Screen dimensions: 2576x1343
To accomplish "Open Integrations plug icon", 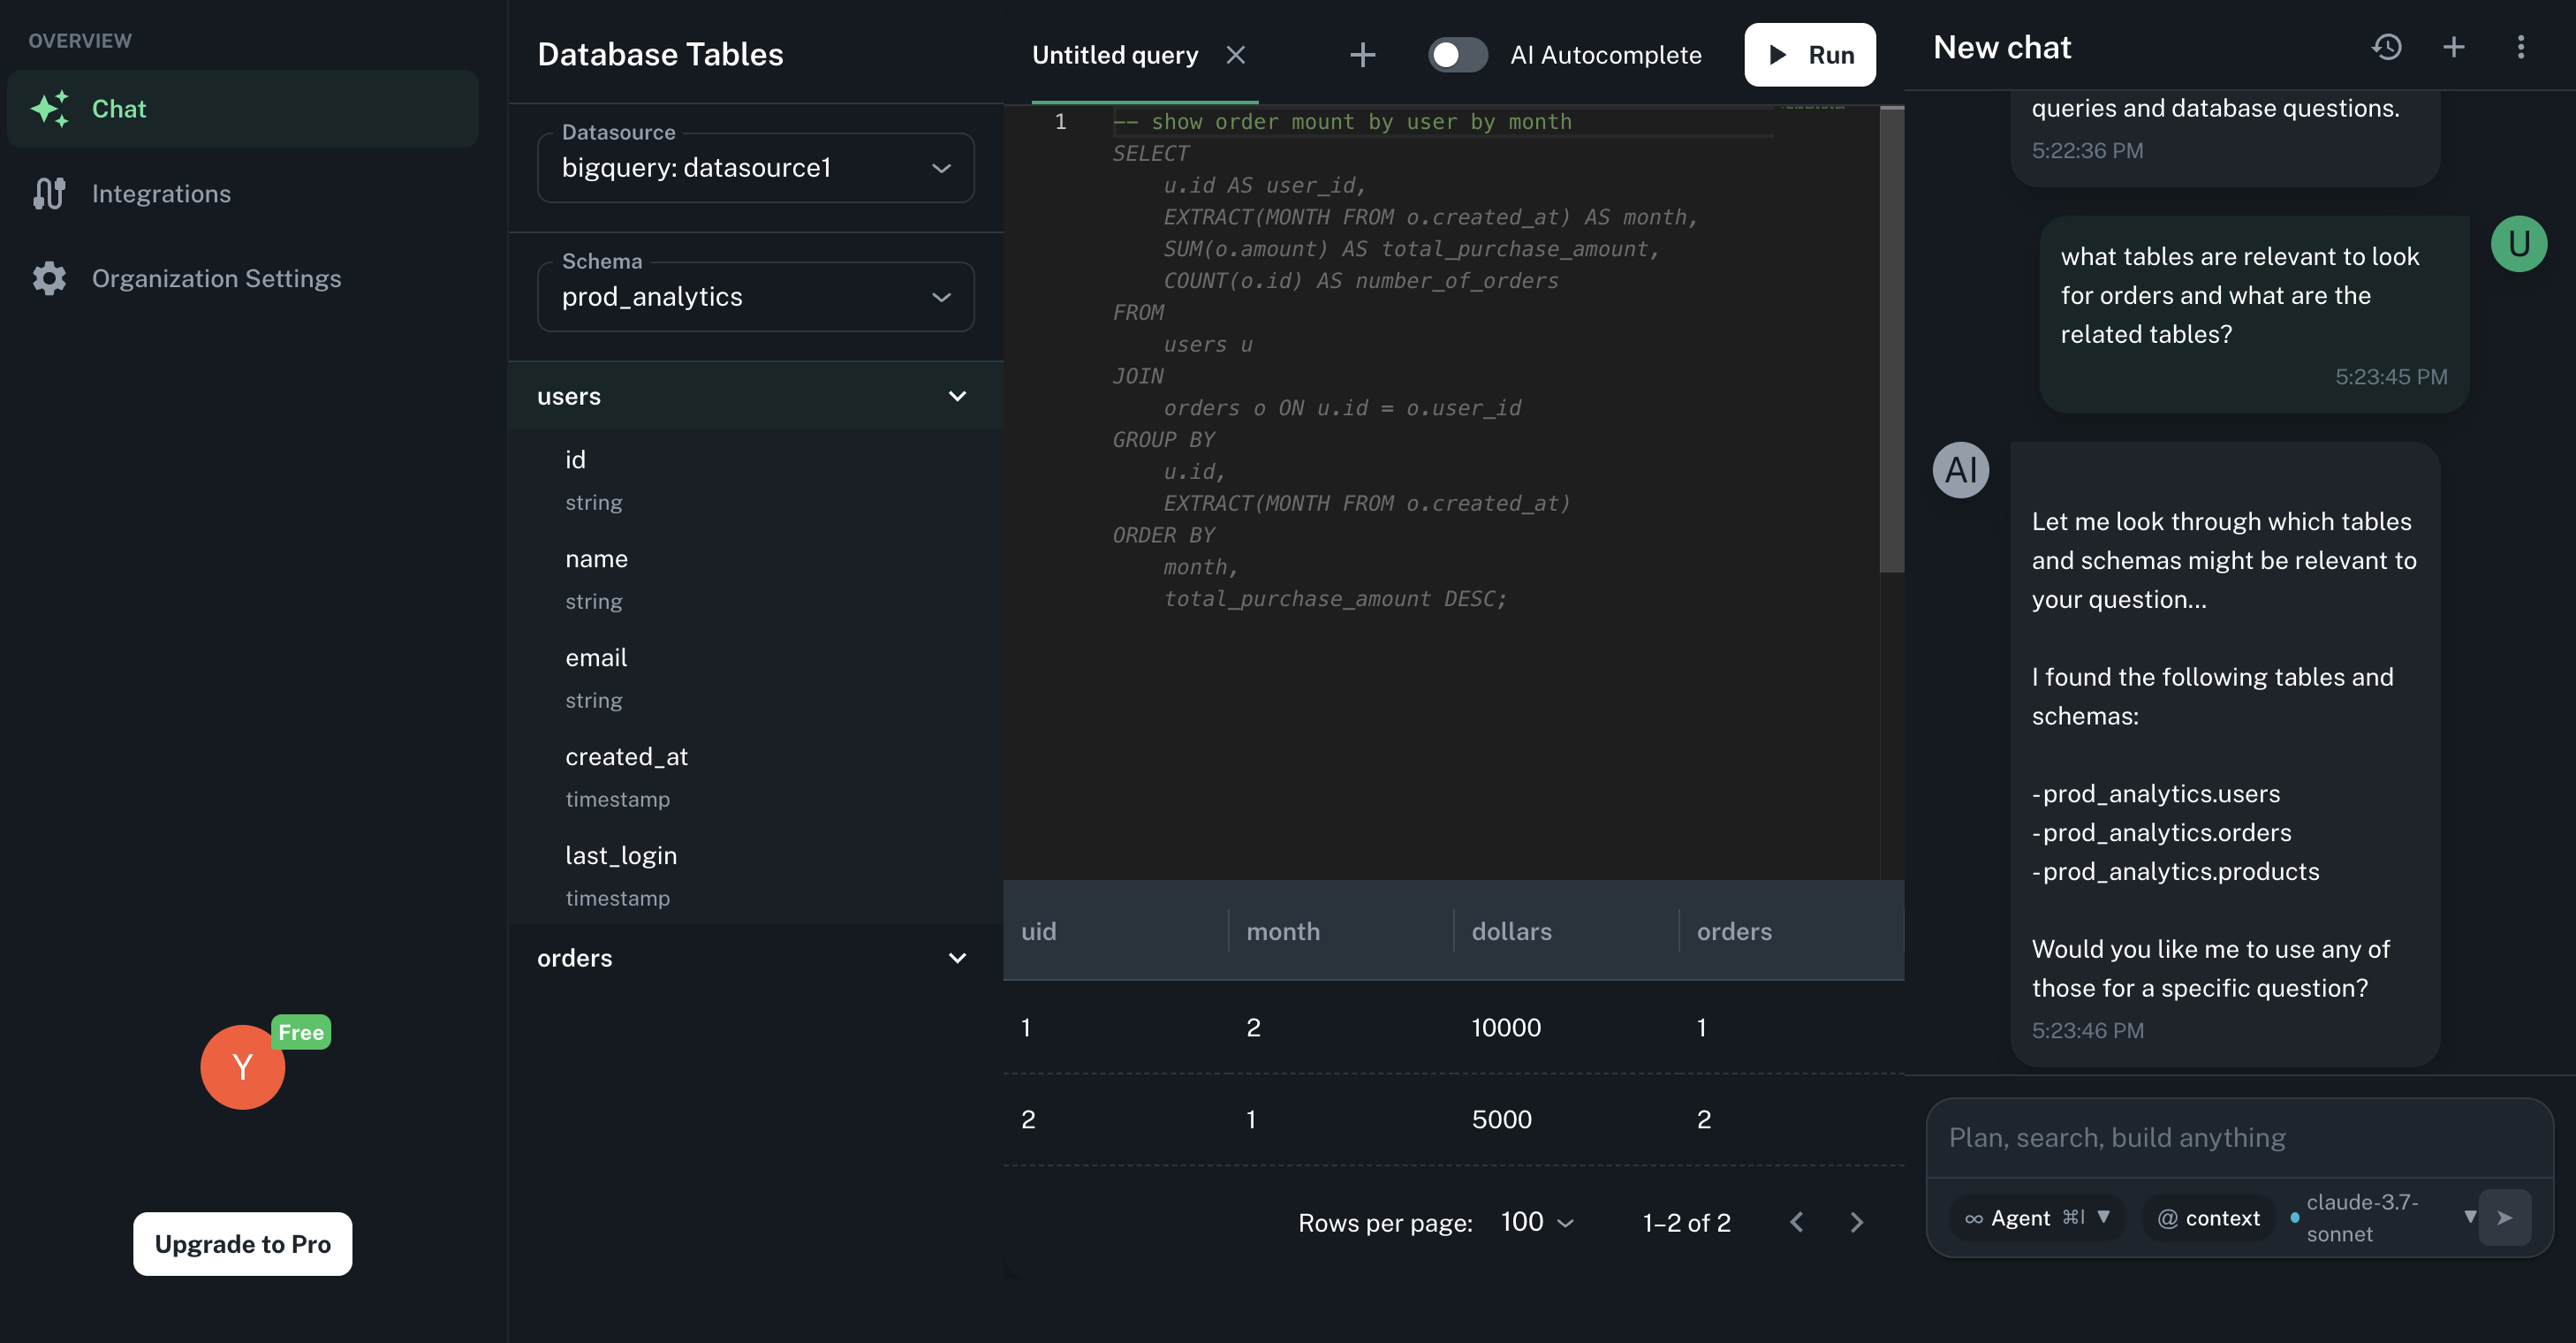I will (49, 193).
